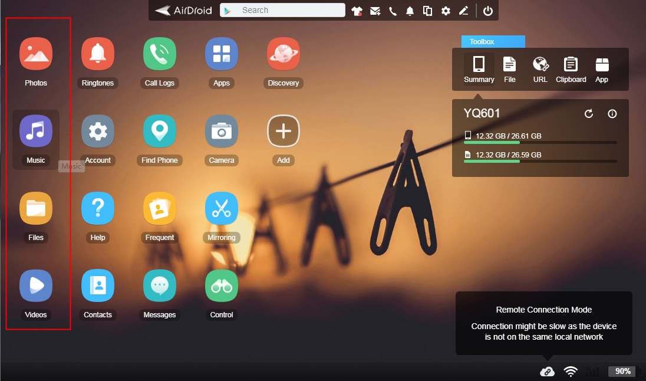Open the Discovery feature

283,53
